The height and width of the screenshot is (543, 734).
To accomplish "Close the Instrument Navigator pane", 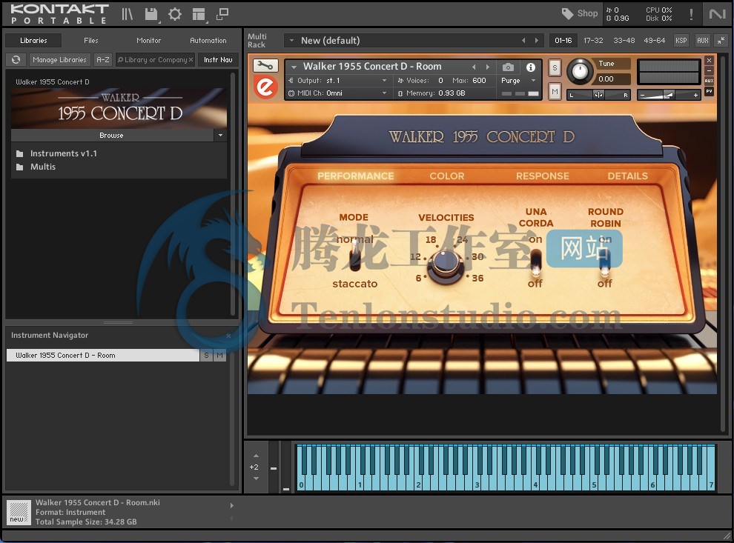I will click(228, 336).
